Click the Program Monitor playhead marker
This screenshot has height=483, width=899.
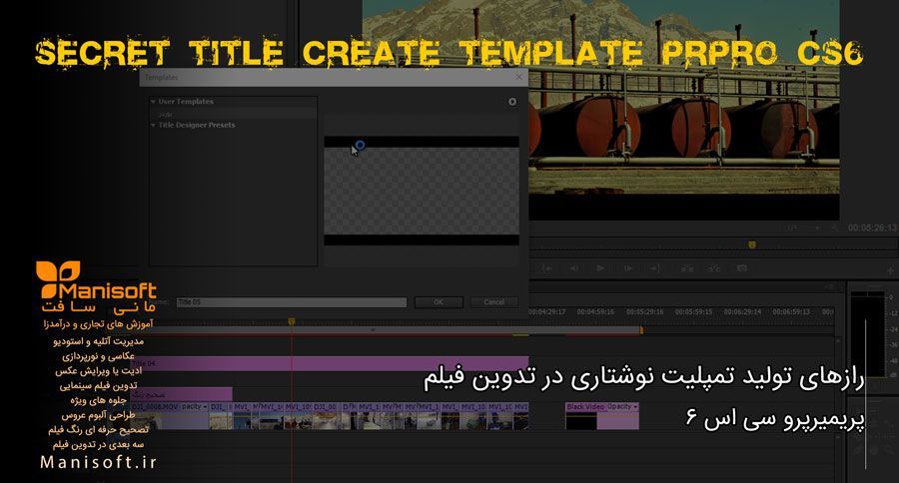point(752,244)
